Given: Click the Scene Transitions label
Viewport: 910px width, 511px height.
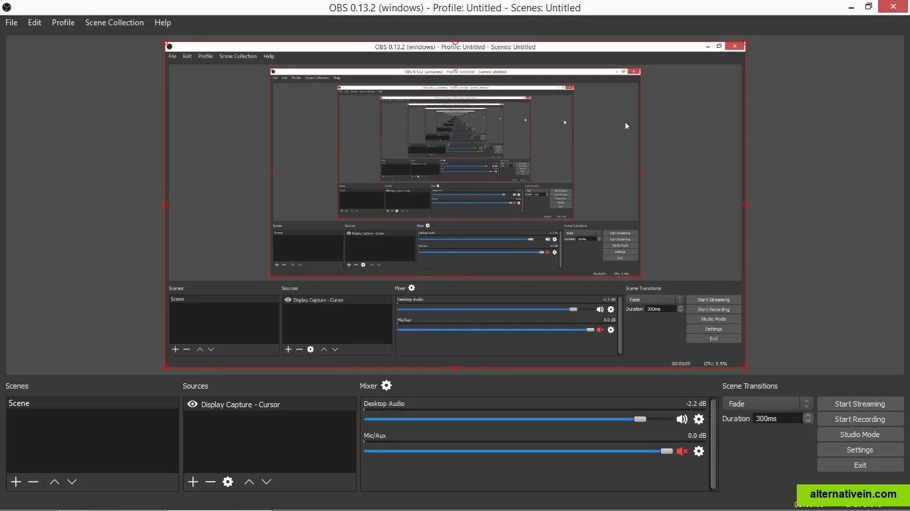Looking at the screenshot, I should pos(750,386).
